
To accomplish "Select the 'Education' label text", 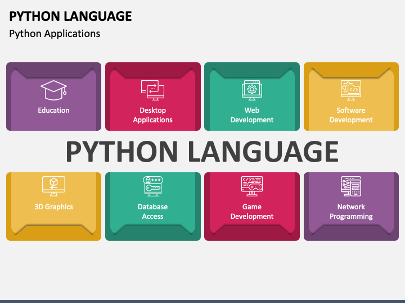I will [x=54, y=111].
